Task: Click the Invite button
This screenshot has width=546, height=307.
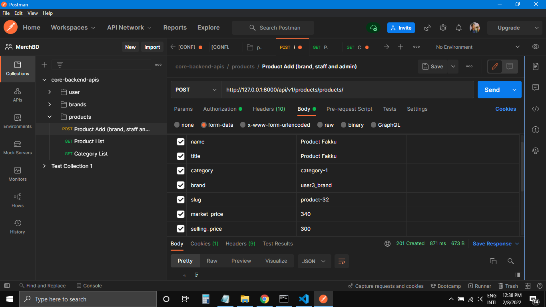Action: pos(401,28)
